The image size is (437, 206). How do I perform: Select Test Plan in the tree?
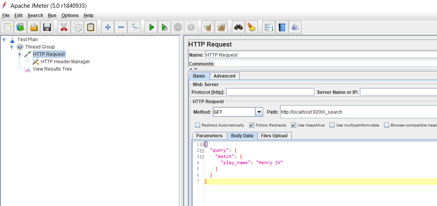pos(27,40)
